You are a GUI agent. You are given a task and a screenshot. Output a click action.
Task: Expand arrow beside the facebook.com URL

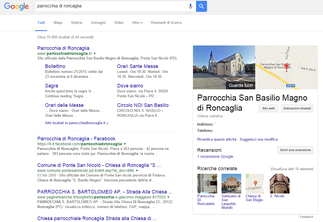point(125,144)
